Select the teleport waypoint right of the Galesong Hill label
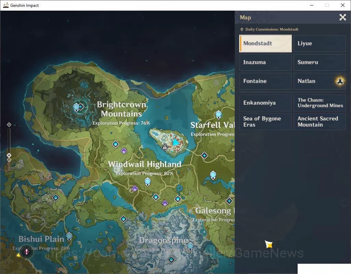This screenshot has height=274, width=351. (x=229, y=201)
